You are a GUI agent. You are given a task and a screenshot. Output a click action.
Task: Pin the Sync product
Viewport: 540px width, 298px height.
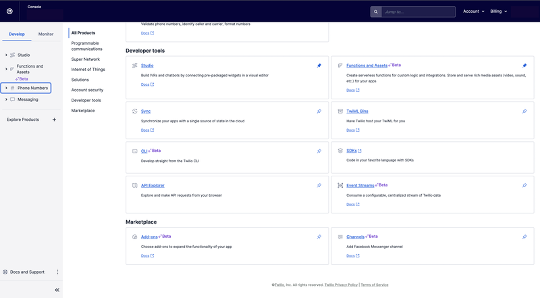click(319, 111)
